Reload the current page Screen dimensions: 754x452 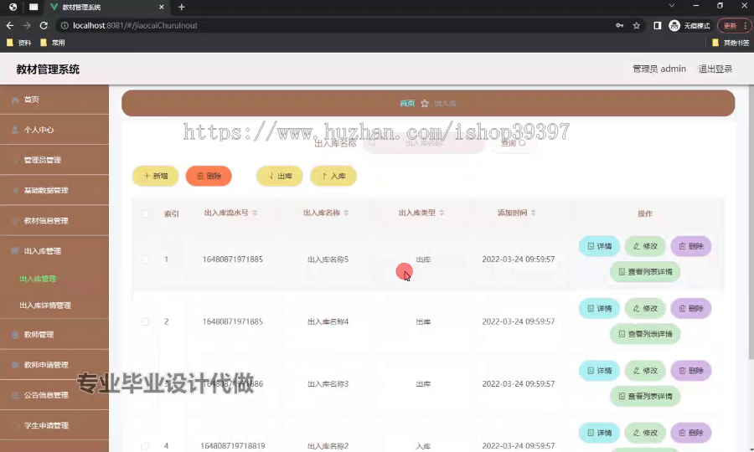point(44,25)
